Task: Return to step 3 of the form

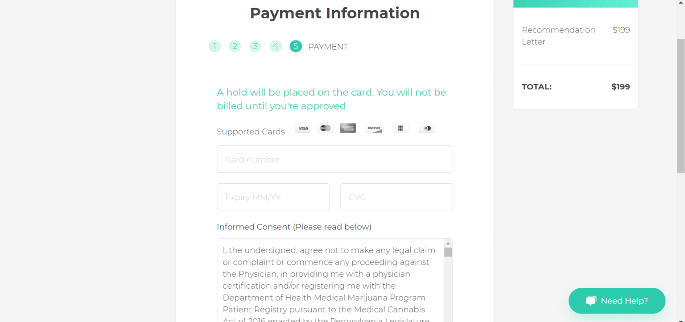Action: [x=255, y=46]
